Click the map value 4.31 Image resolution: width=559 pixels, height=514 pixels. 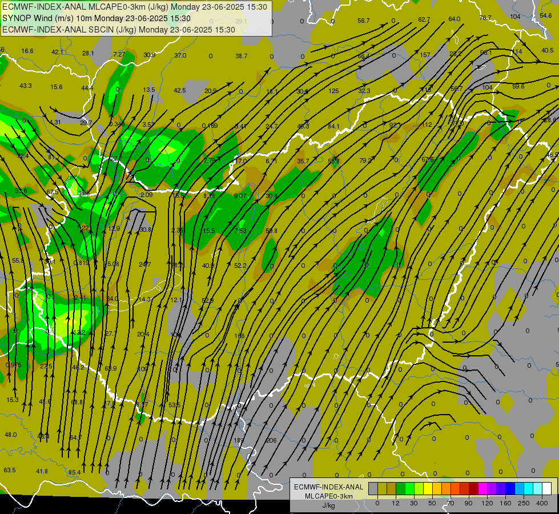[x=55, y=122]
